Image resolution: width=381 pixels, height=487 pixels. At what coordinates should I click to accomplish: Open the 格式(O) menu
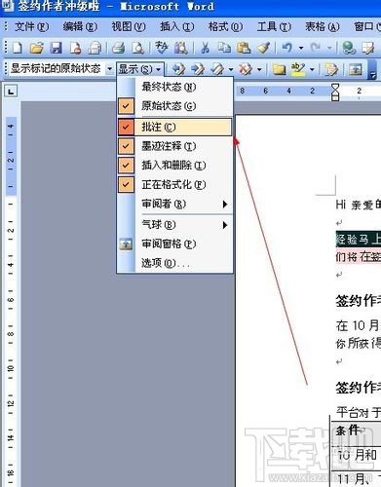pos(225,26)
